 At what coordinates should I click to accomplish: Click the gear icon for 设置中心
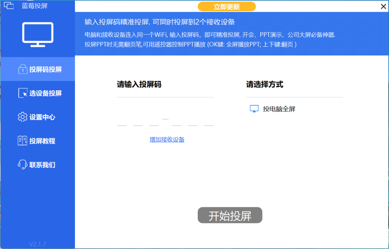coord(23,117)
